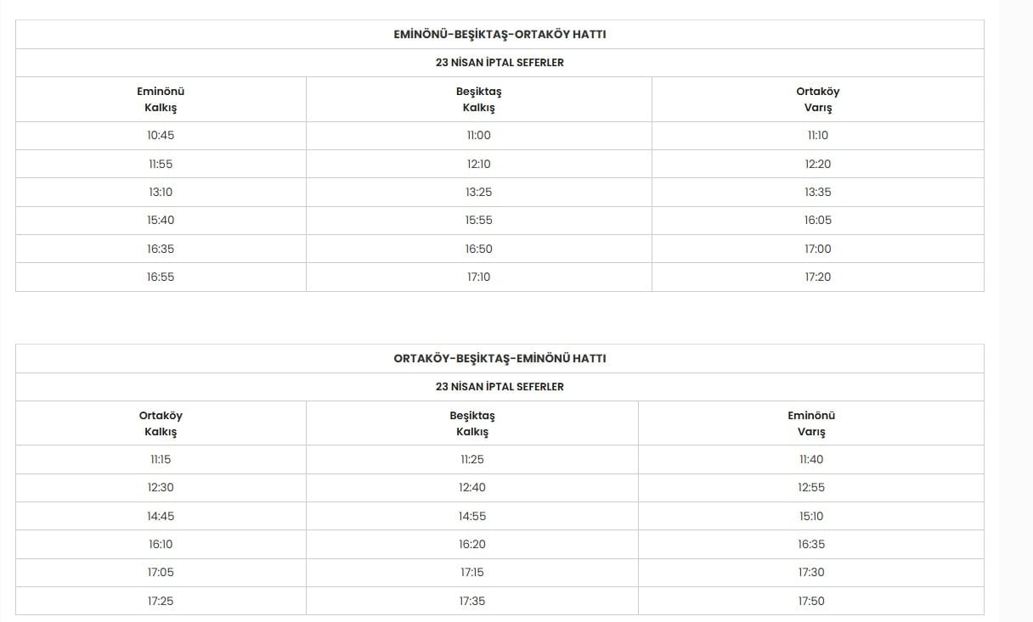Click the Eminönü Varış column header
Screen dimensions: 1033x622
(x=811, y=423)
